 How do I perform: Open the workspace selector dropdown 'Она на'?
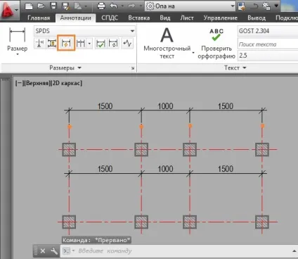coord(190,6)
